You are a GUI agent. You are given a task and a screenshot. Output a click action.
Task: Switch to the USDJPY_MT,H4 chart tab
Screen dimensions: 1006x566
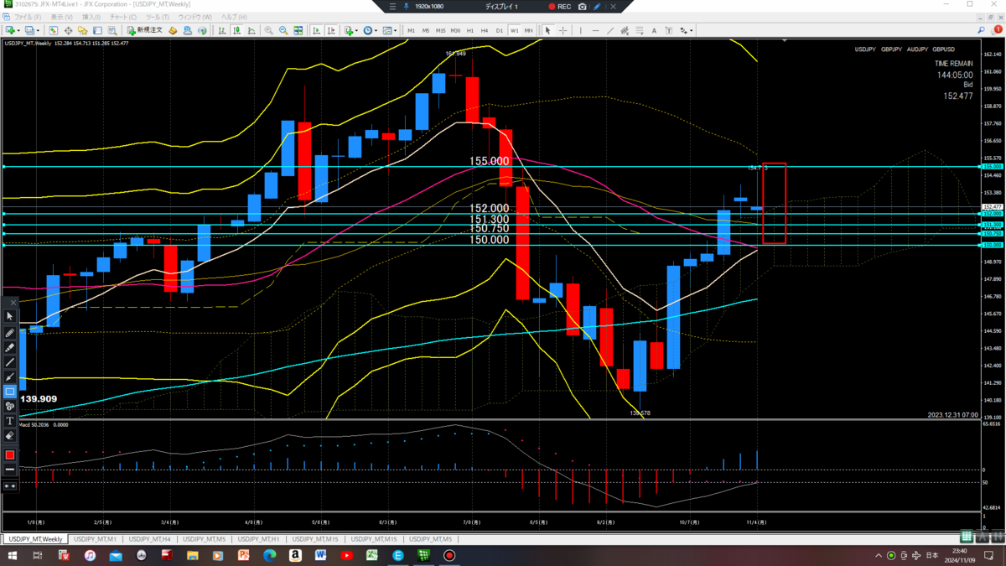(x=150, y=539)
